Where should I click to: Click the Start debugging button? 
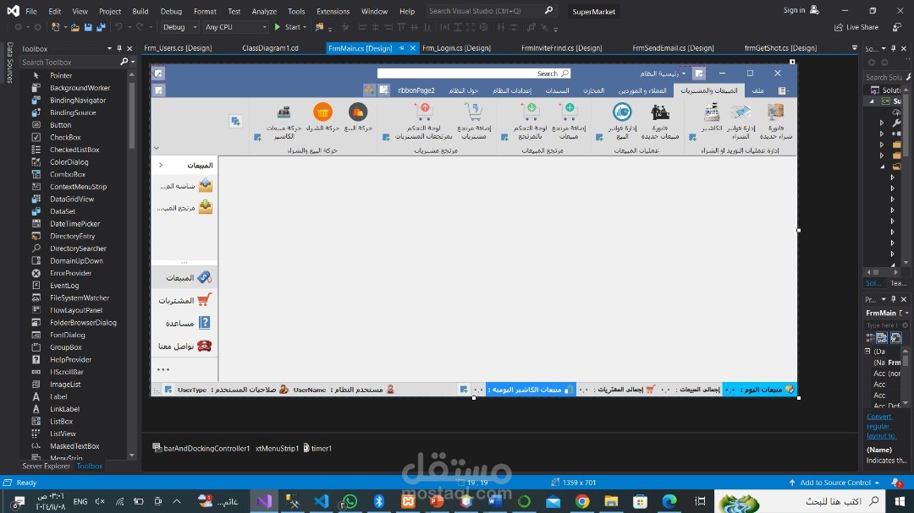click(289, 27)
